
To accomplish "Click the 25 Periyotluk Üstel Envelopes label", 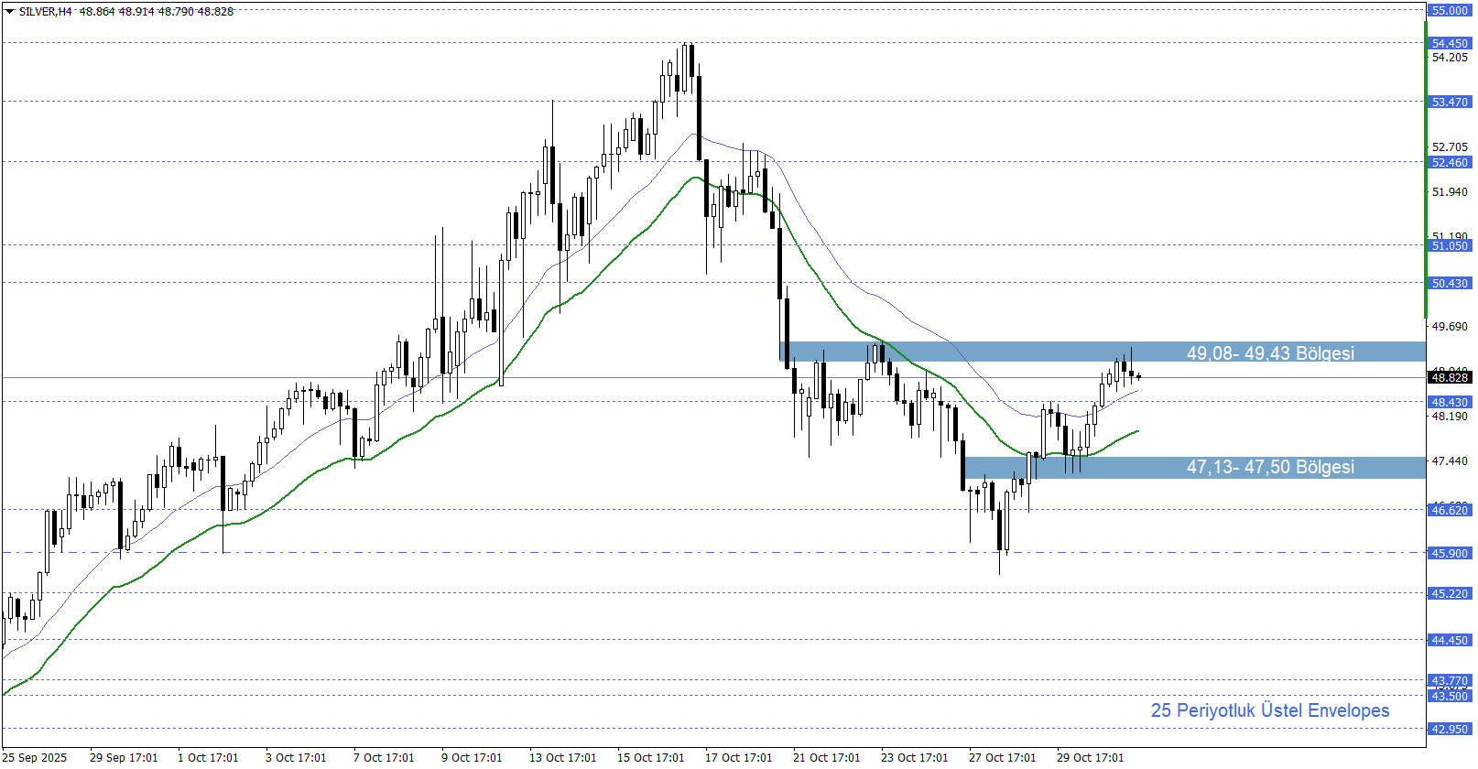I will (1269, 710).
